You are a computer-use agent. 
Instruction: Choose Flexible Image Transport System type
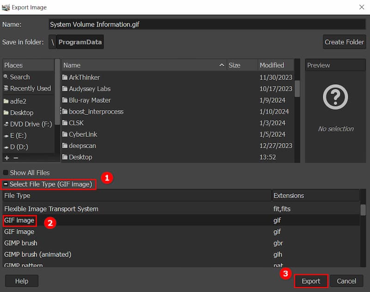pyautogui.click(x=51, y=209)
